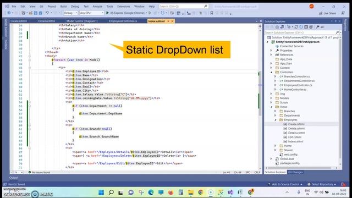Open the Extensions menu

(x=123, y=7)
